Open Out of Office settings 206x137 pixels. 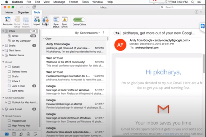pyautogui.click(x=17, y=22)
